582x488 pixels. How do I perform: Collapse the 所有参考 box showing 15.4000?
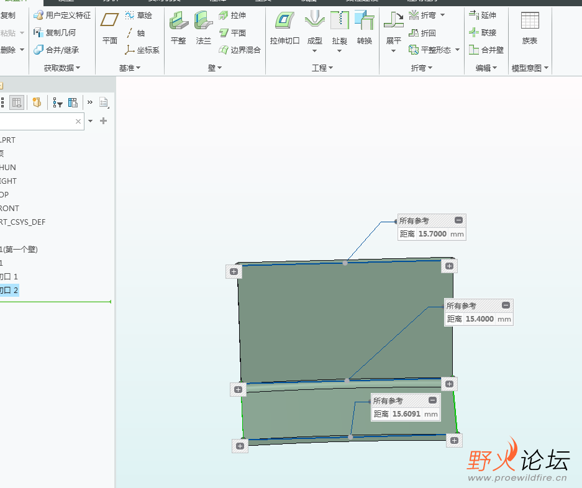click(506, 305)
